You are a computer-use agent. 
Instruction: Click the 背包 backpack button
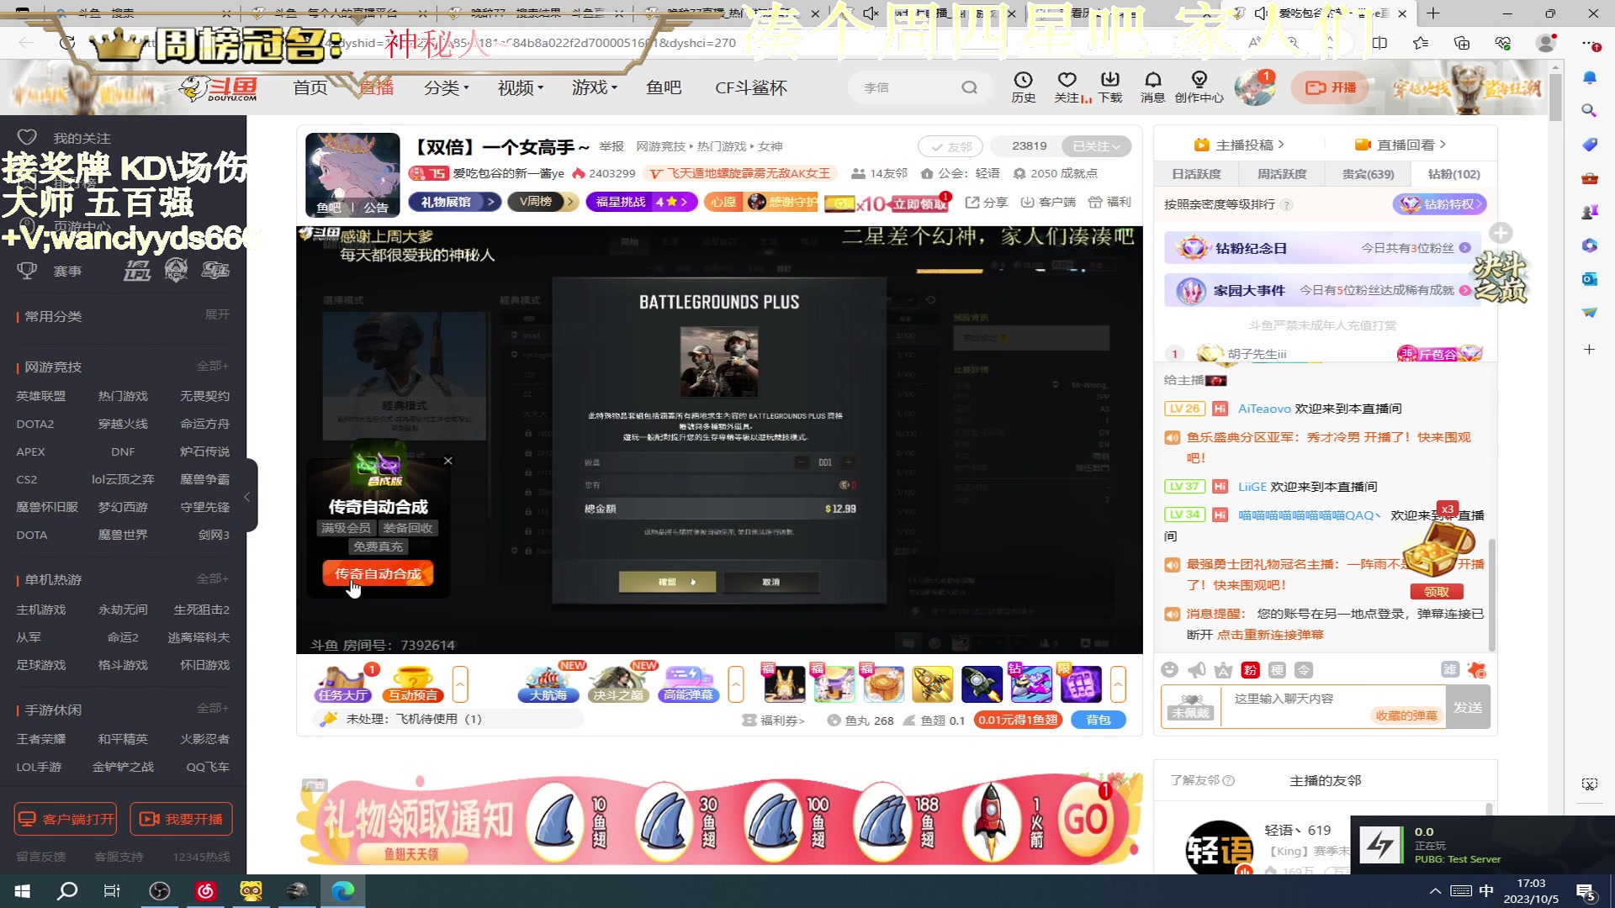1099,720
